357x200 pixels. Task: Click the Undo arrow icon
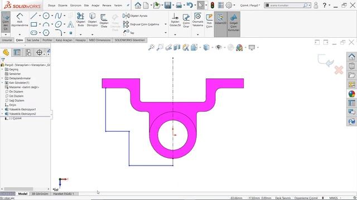190,5
